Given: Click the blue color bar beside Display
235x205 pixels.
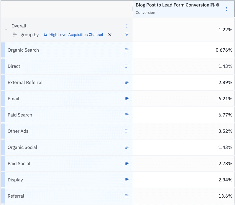Looking at the screenshot, I should click(x=3, y=180).
